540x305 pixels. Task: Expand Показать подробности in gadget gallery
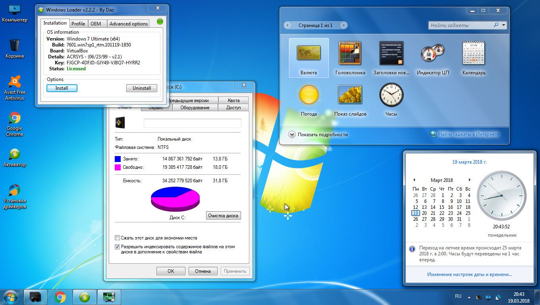318,135
